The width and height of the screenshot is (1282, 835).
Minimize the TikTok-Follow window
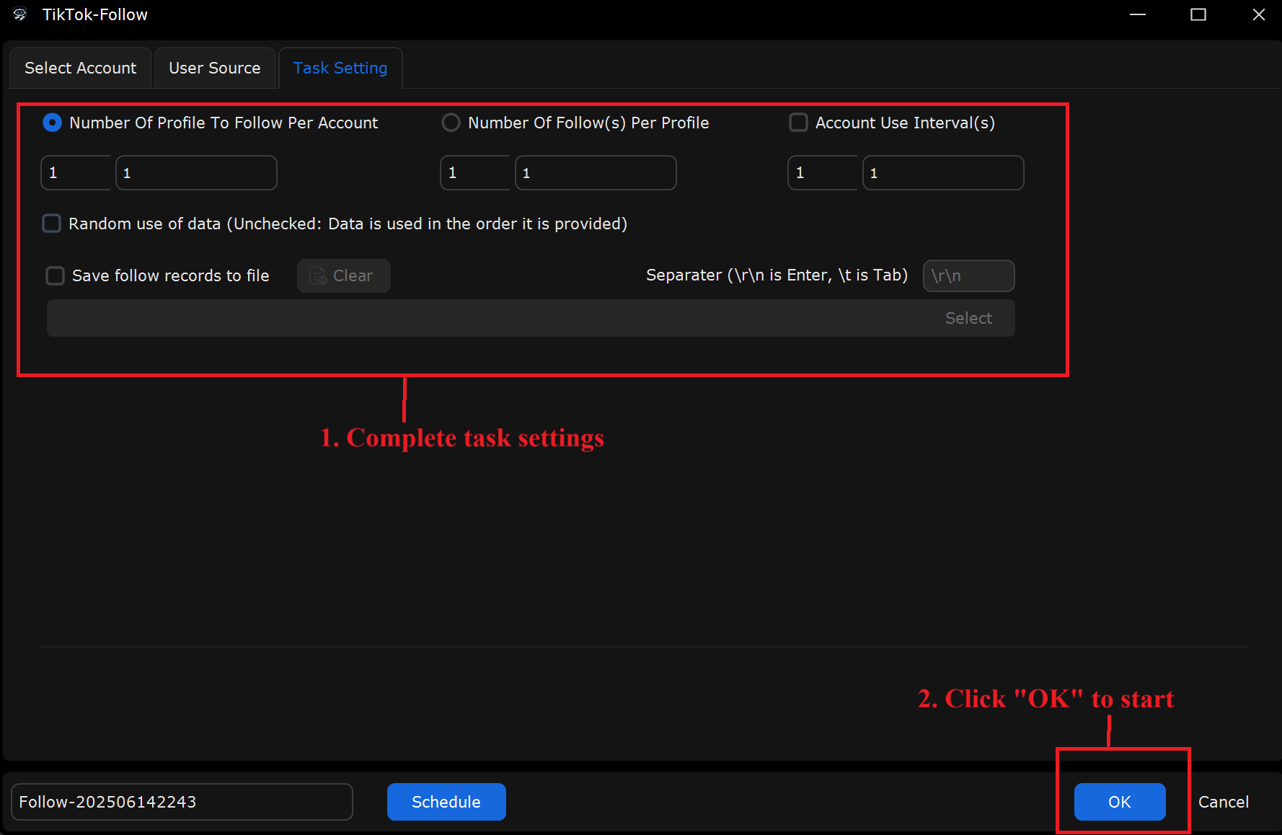click(1138, 14)
